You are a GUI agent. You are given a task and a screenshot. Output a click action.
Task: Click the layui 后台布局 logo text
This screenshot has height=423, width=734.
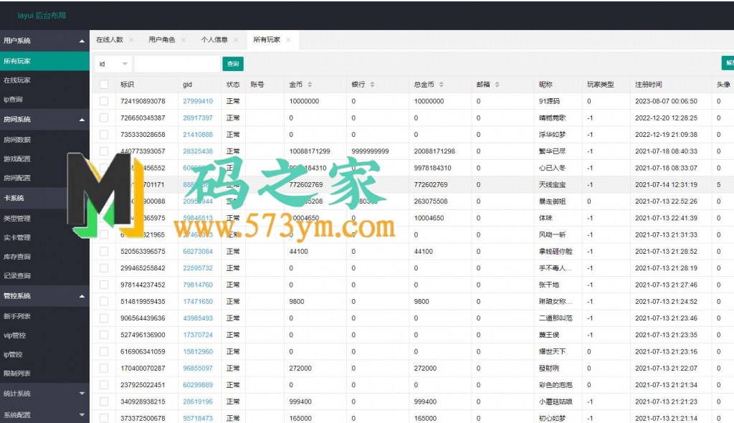click(x=42, y=16)
